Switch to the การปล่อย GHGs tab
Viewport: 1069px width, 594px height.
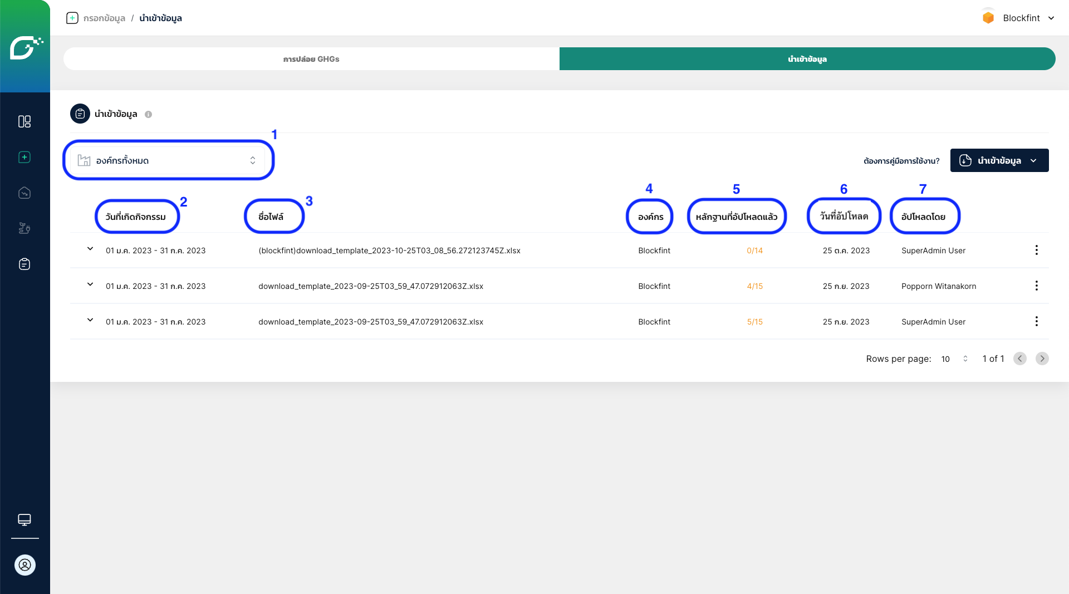tap(311, 59)
